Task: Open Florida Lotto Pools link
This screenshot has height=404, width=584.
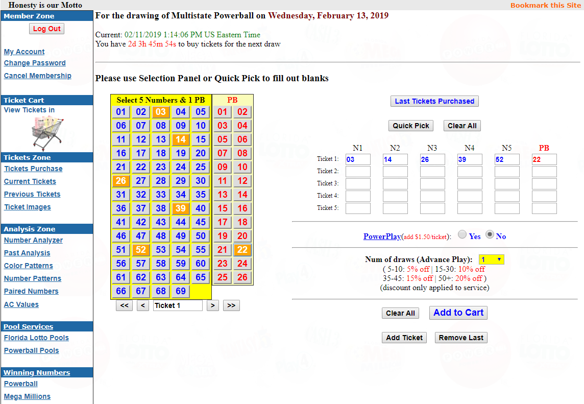Action: (x=36, y=338)
